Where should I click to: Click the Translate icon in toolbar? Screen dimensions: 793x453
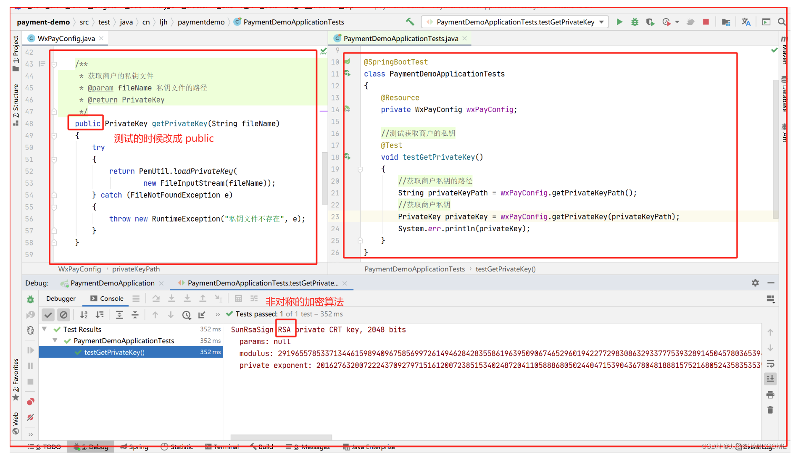pyautogui.click(x=746, y=22)
